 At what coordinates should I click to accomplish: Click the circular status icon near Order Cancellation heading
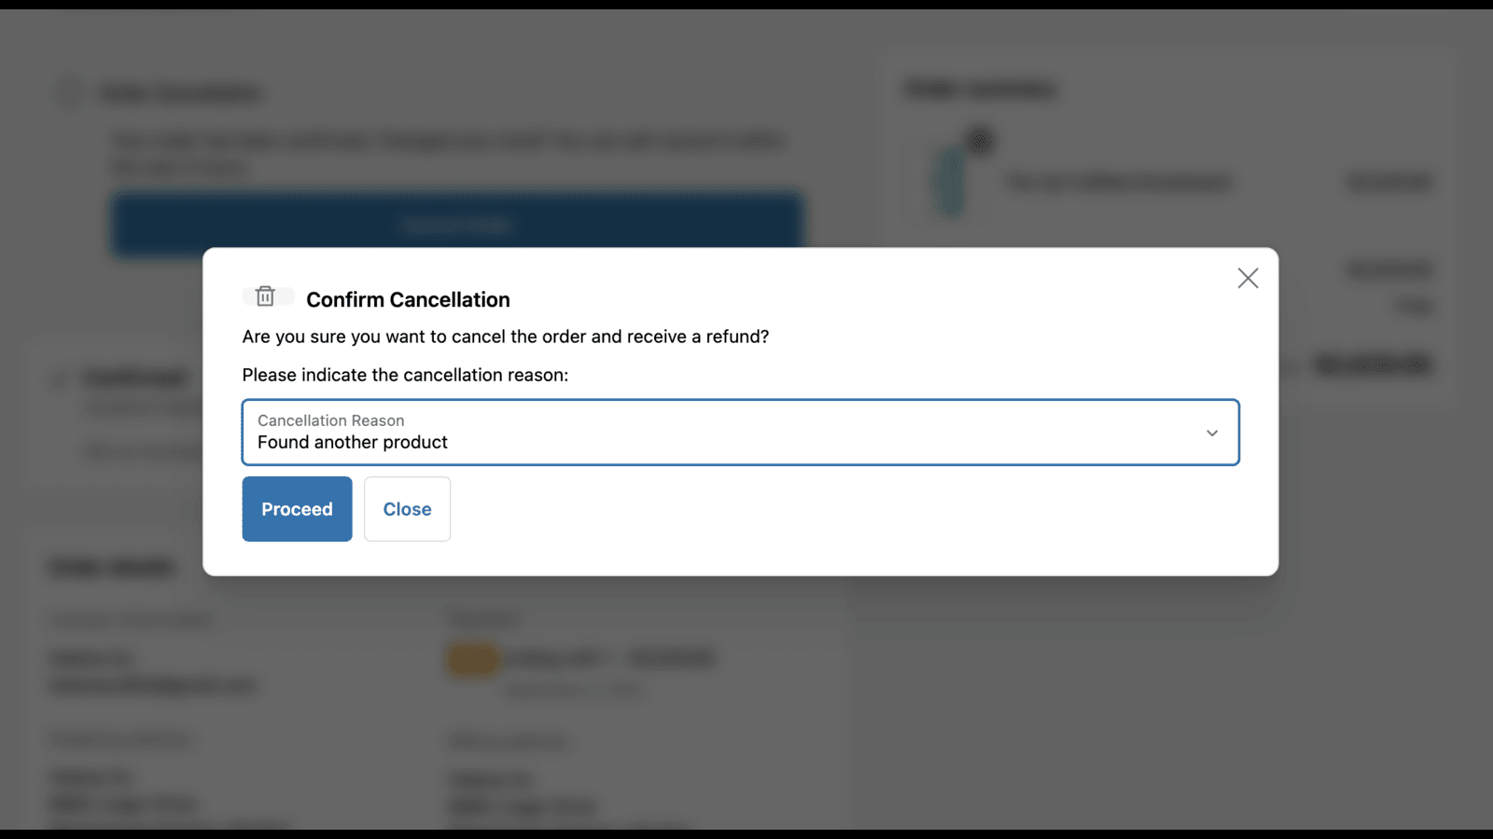click(x=69, y=92)
